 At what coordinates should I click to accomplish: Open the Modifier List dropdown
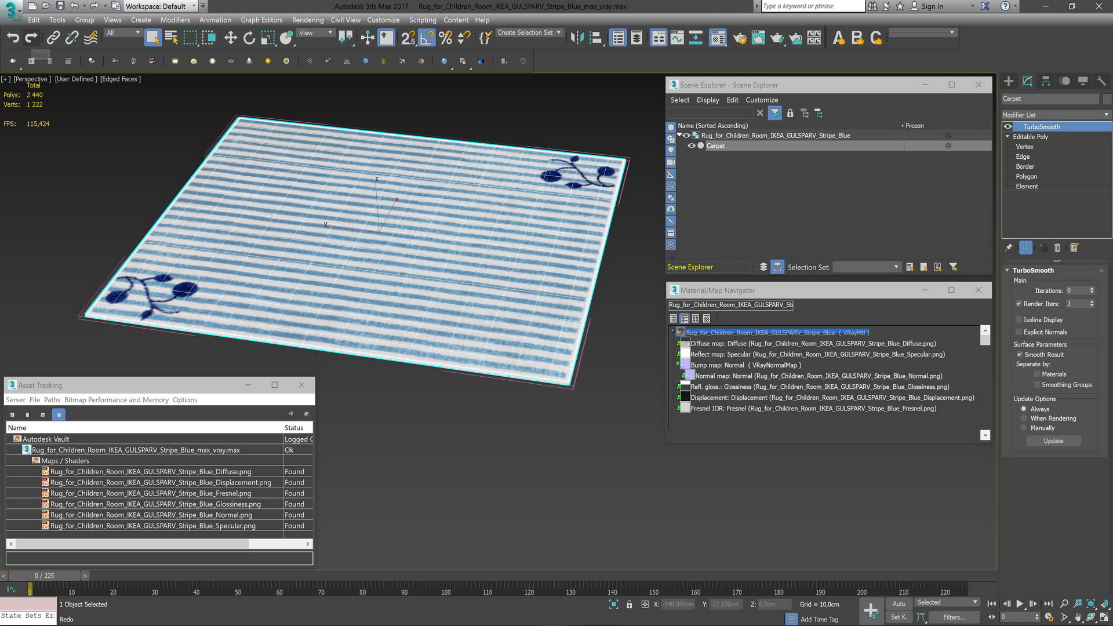(x=1056, y=115)
